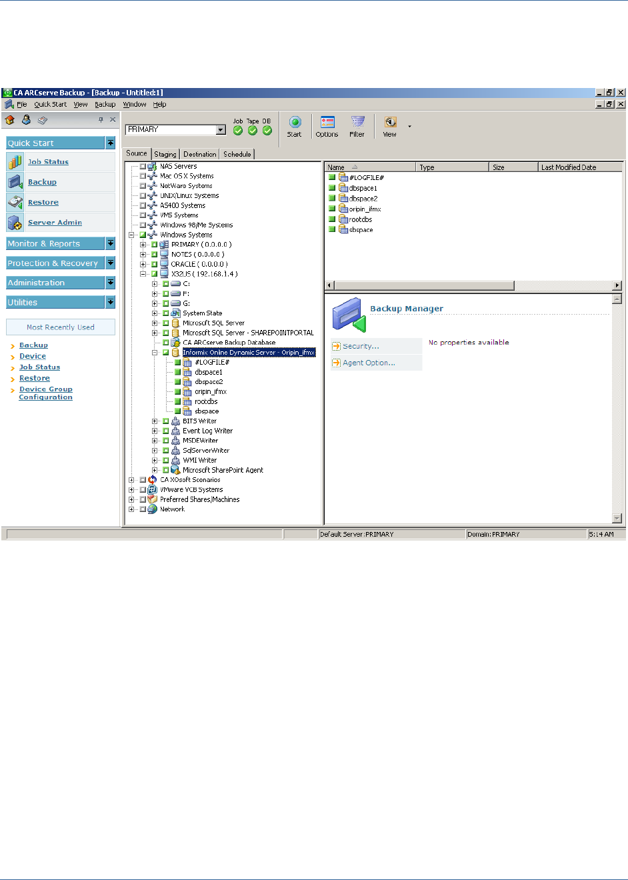Click the Job status green check icon

click(238, 131)
